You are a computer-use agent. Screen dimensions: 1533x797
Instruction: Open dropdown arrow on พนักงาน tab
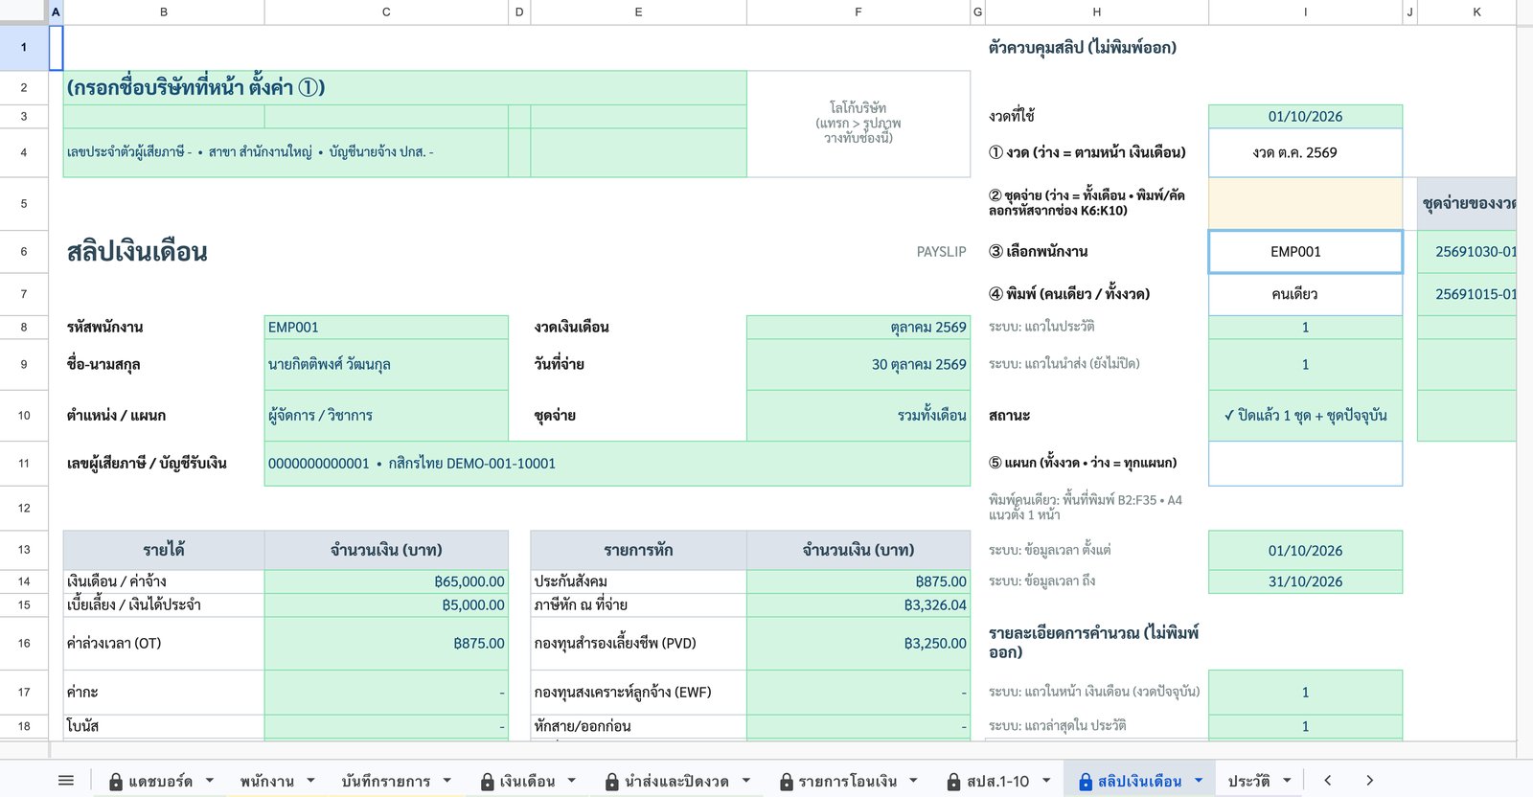coord(310,781)
